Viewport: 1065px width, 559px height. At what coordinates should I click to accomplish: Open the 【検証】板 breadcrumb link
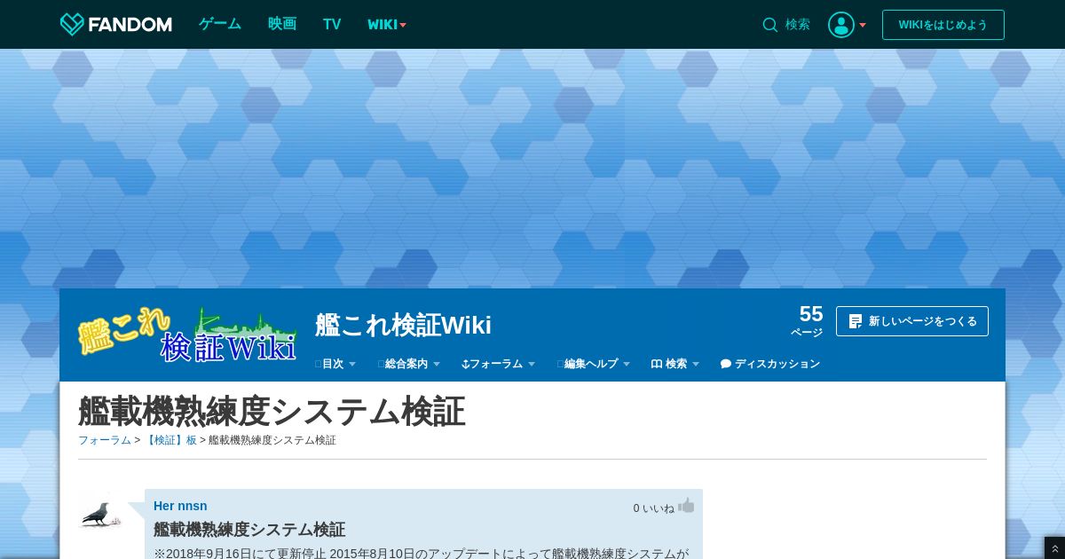170,440
